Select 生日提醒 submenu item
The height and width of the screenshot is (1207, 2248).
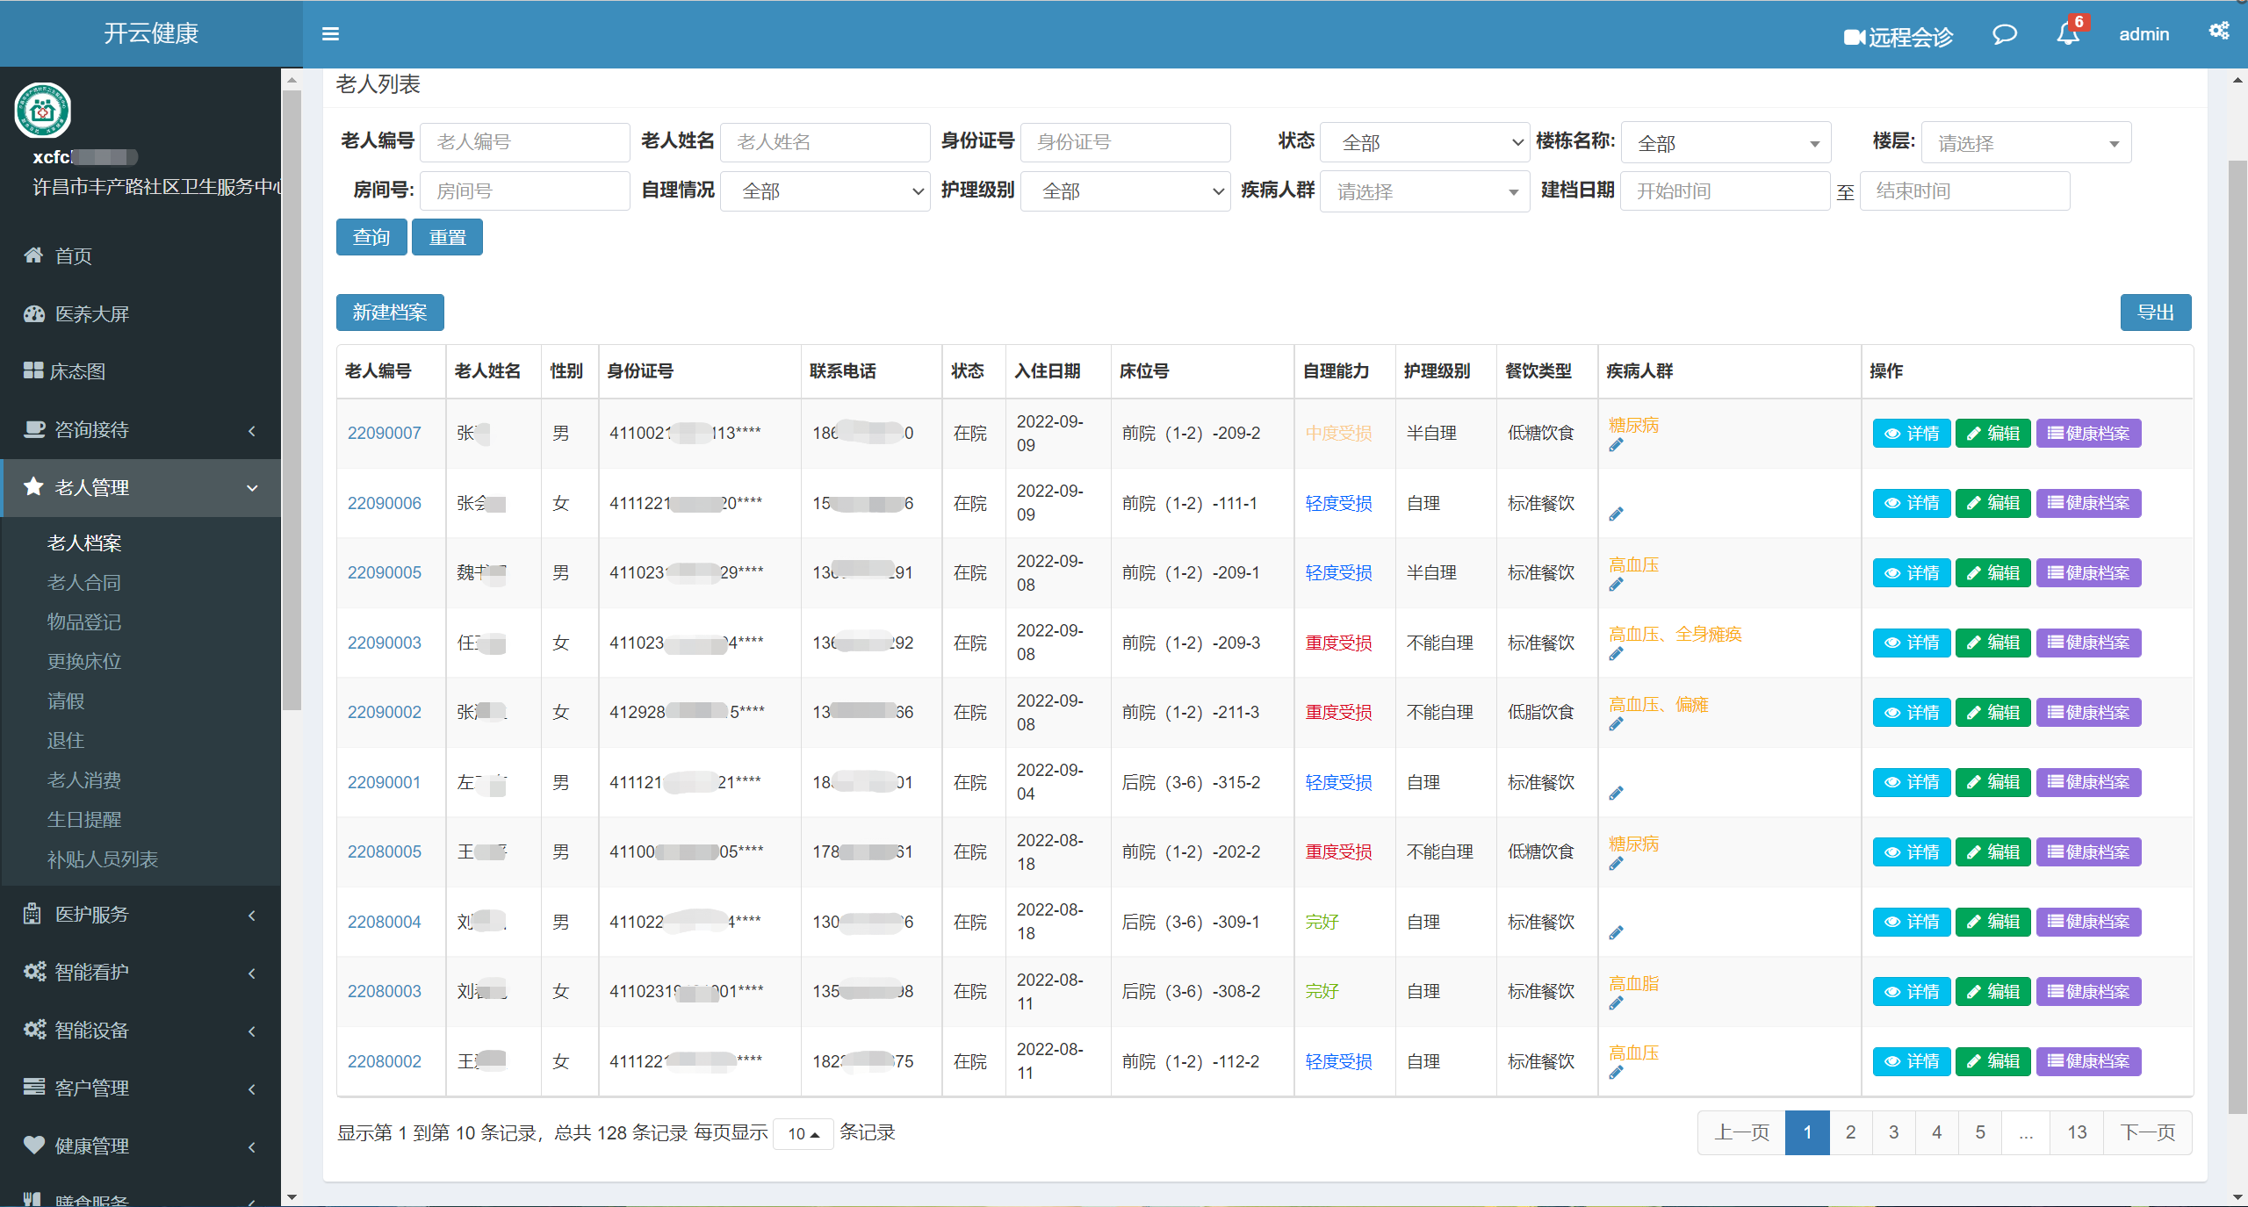click(84, 820)
